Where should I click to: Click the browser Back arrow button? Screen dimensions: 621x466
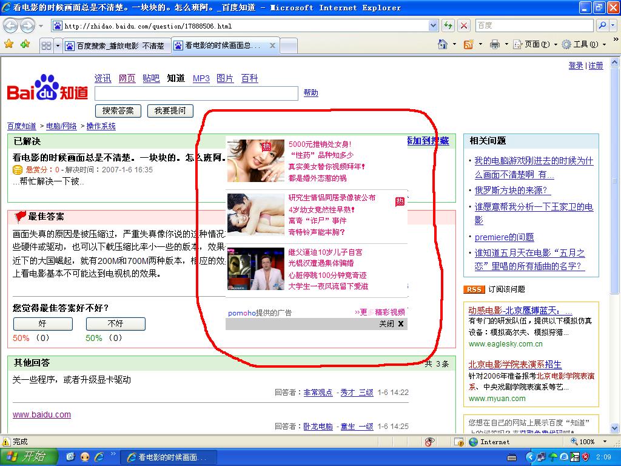tap(11, 26)
